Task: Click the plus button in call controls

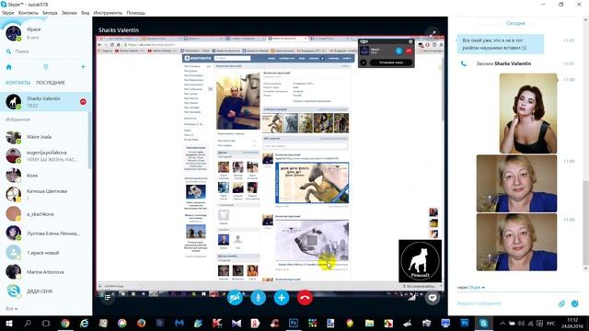Action: [x=282, y=298]
